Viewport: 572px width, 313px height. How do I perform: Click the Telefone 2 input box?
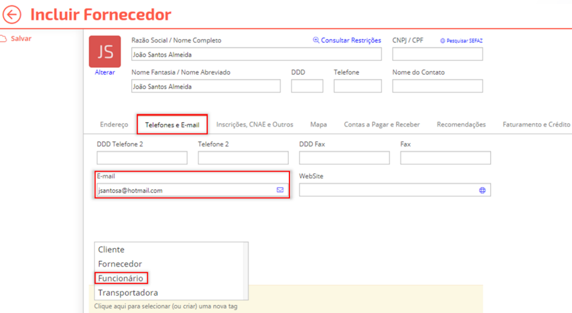pos(243,158)
